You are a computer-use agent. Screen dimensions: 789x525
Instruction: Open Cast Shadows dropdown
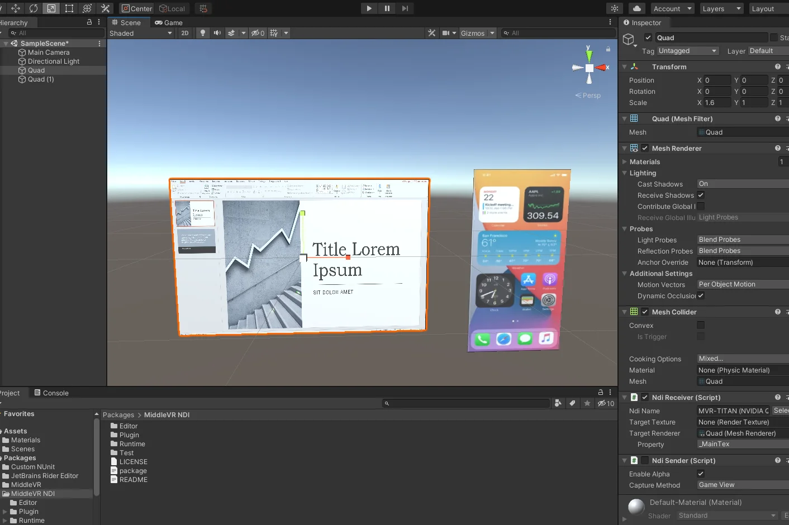pos(743,184)
